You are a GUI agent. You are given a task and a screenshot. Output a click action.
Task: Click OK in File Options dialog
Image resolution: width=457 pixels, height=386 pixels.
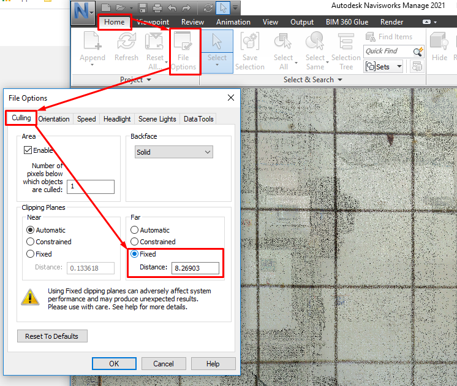coord(114,363)
